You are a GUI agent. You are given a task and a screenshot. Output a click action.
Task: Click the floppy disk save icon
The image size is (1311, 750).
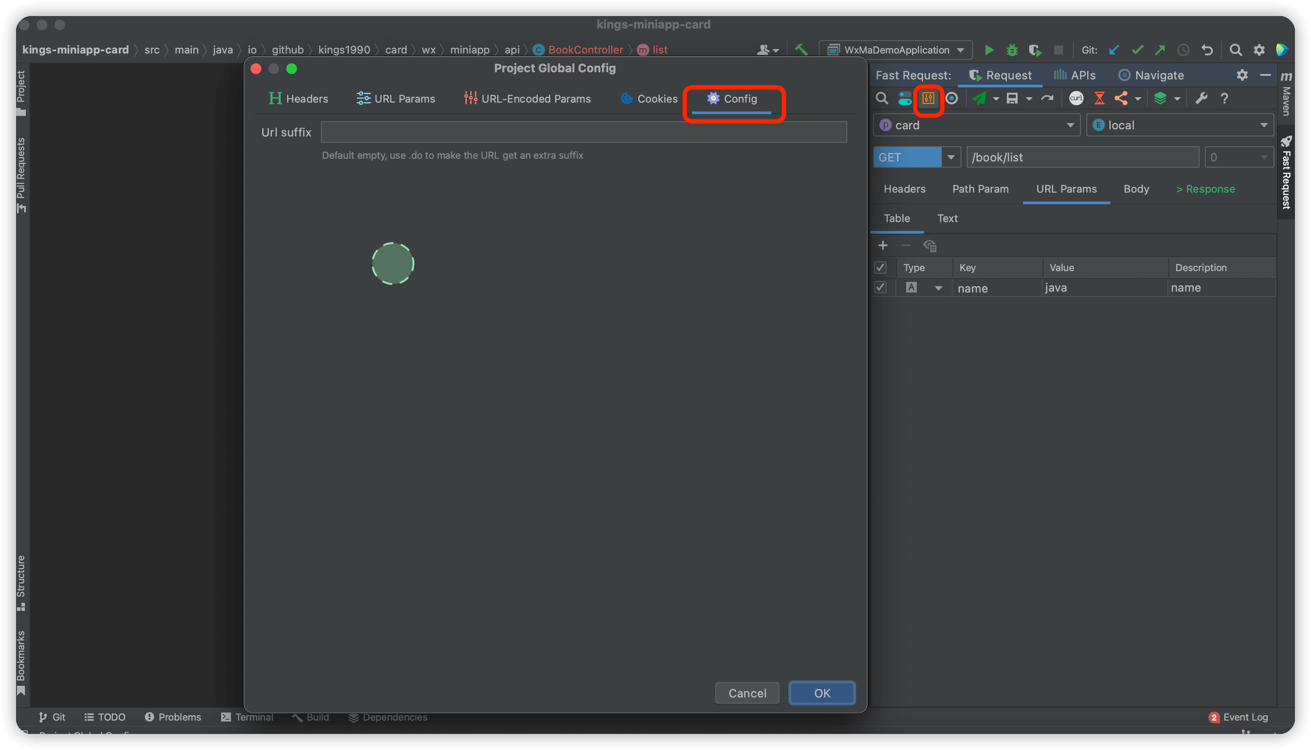(x=1012, y=98)
